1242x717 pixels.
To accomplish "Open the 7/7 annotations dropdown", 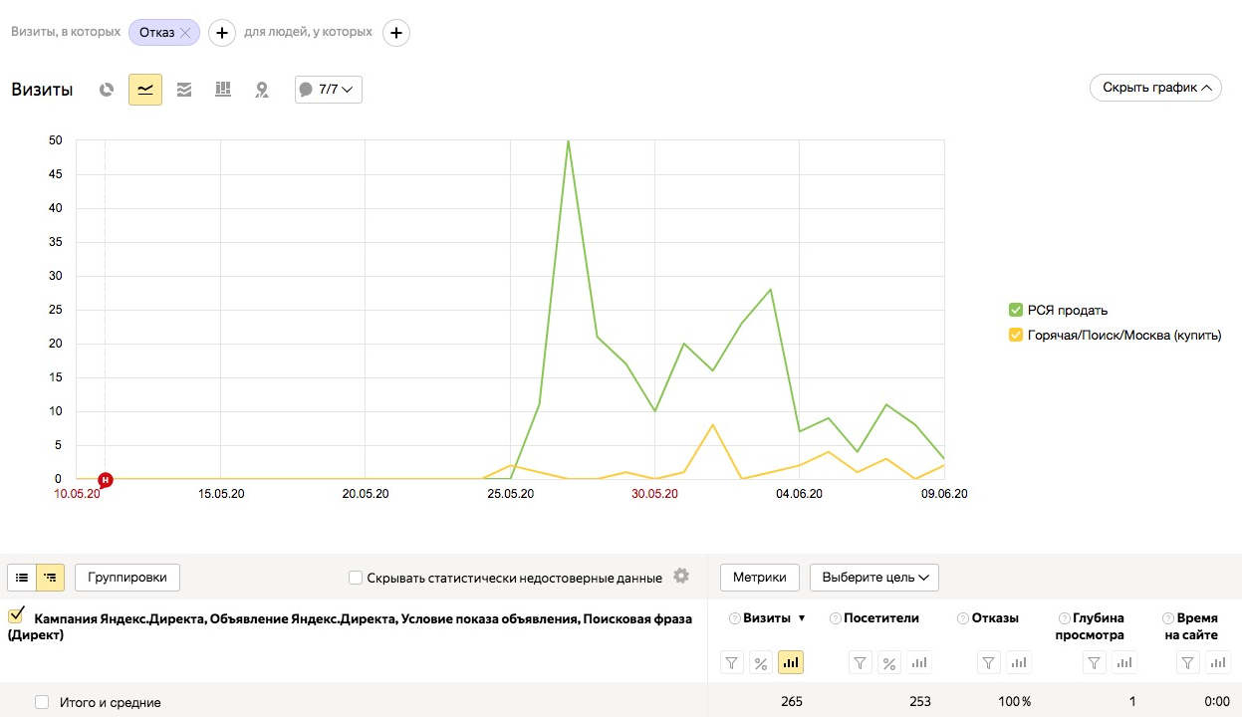I will 329,90.
